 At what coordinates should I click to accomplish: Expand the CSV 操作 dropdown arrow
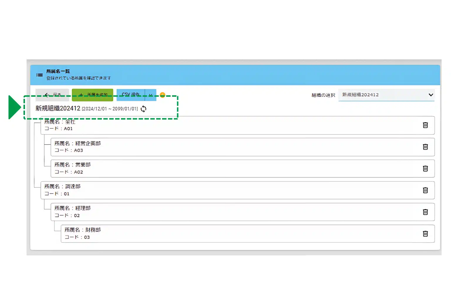click(151, 95)
